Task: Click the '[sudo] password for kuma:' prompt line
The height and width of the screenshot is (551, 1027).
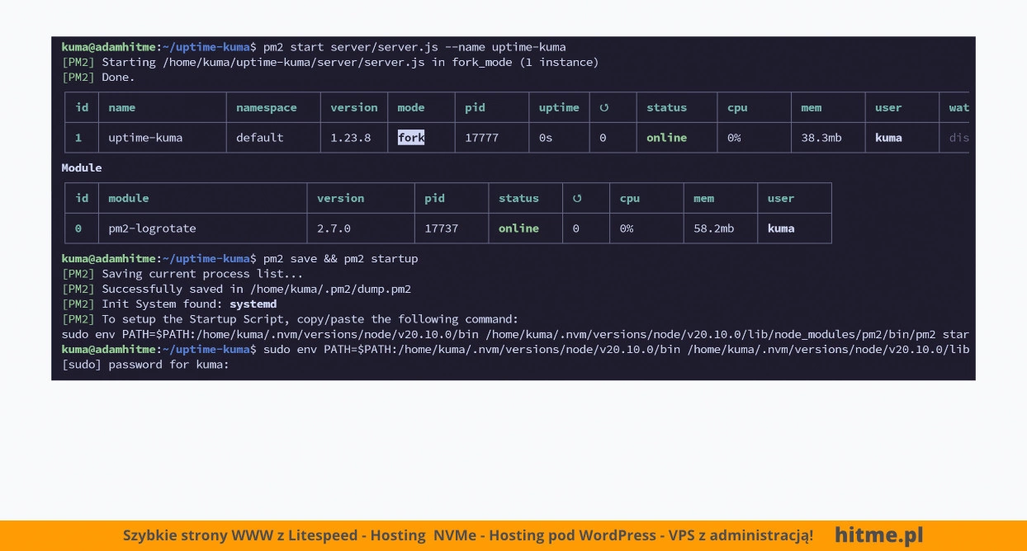Action: point(145,365)
